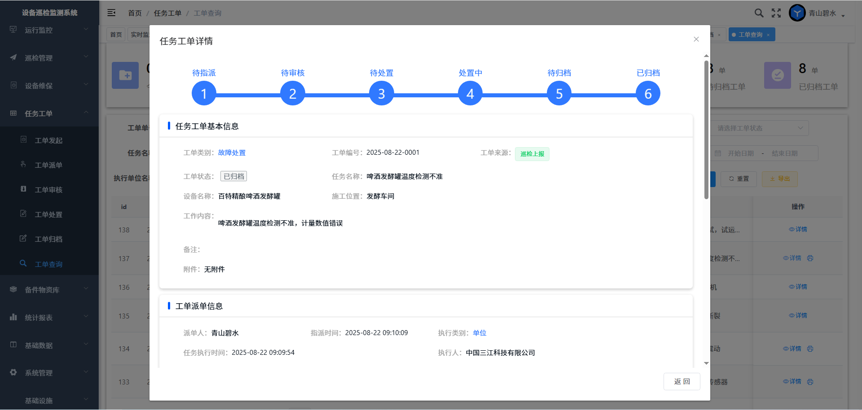Click the print icon in row 137
862x410 pixels.
click(810, 258)
